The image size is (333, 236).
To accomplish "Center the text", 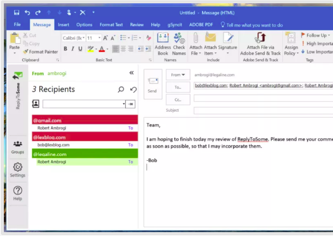I will [x=123, y=49].
